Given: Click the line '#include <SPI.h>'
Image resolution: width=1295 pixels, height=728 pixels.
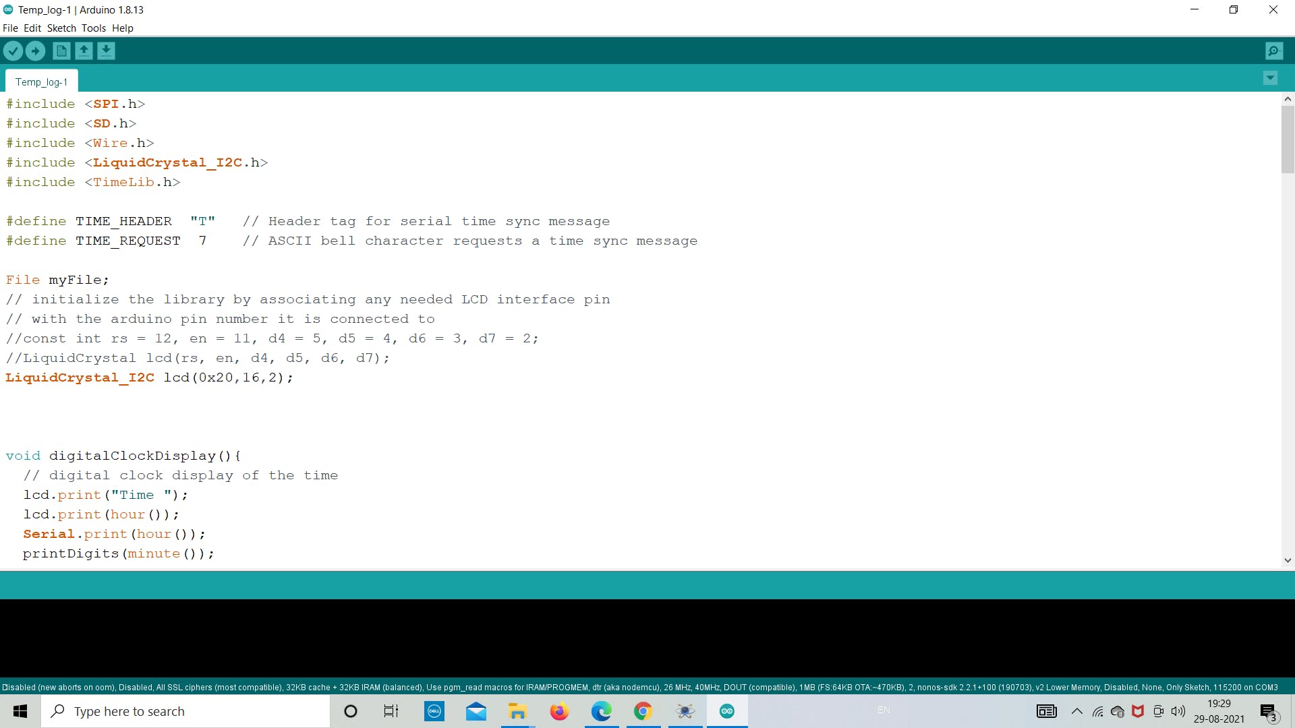Looking at the screenshot, I should (76, 104).
